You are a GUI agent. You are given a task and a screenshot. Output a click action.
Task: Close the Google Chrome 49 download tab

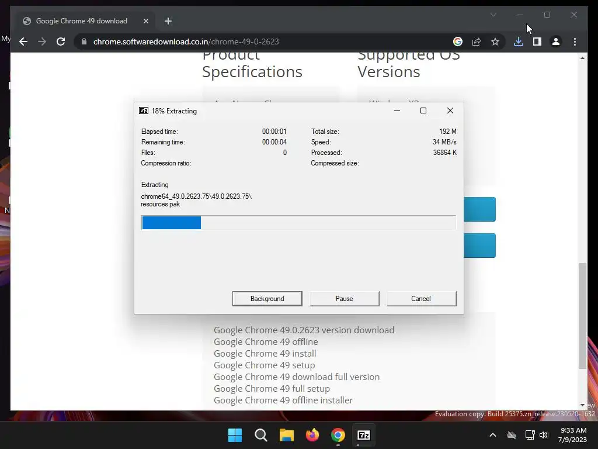[145, 21]
